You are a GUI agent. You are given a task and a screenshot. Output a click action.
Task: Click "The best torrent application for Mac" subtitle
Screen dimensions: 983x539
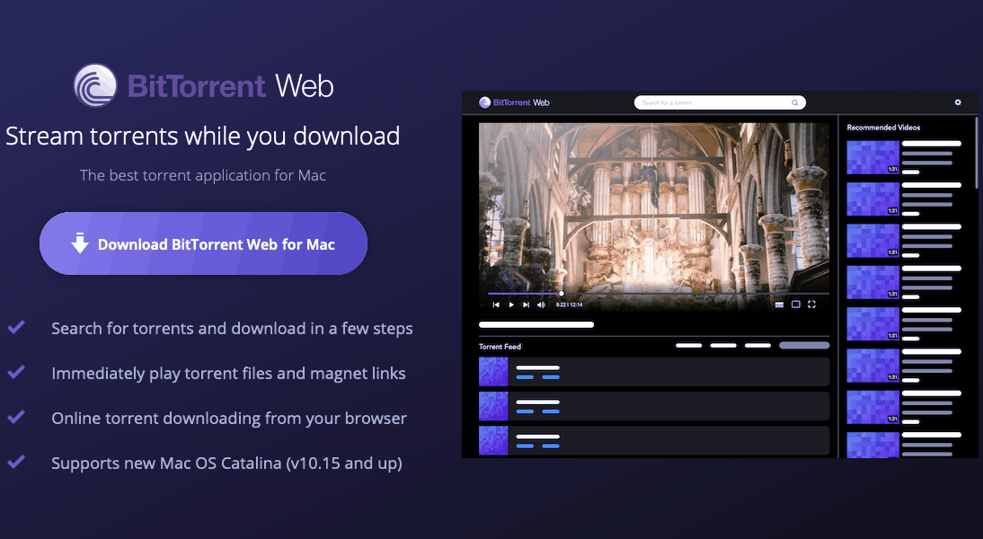(202, 175)
